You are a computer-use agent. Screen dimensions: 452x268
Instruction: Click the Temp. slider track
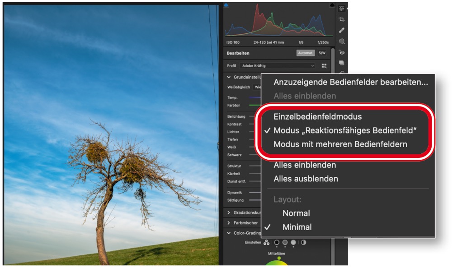click(x=255, y=97)
